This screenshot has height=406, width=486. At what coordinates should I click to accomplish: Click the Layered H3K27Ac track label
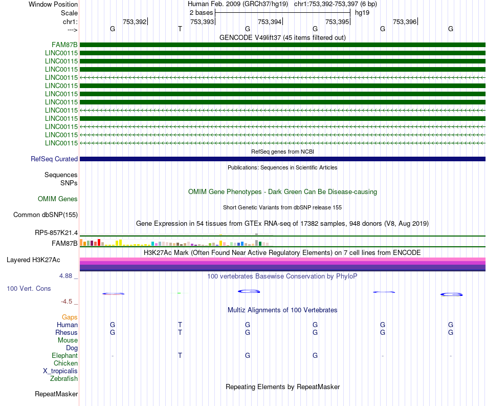pos(33,260)
